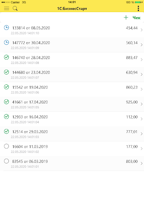
Task: Tap the battery indicator in status bar
Action: tap(139, 2)
